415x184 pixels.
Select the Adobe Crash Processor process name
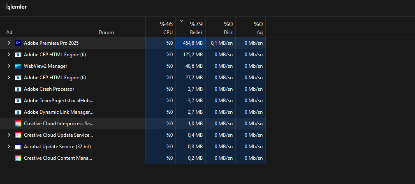pos(49,89)
